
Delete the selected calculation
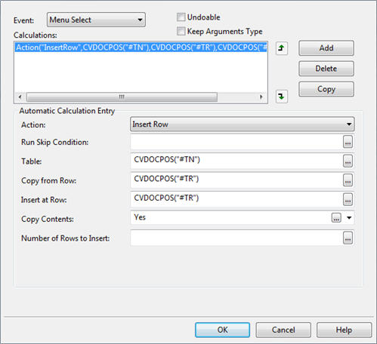pyautogui.click(x=326, y=69)
